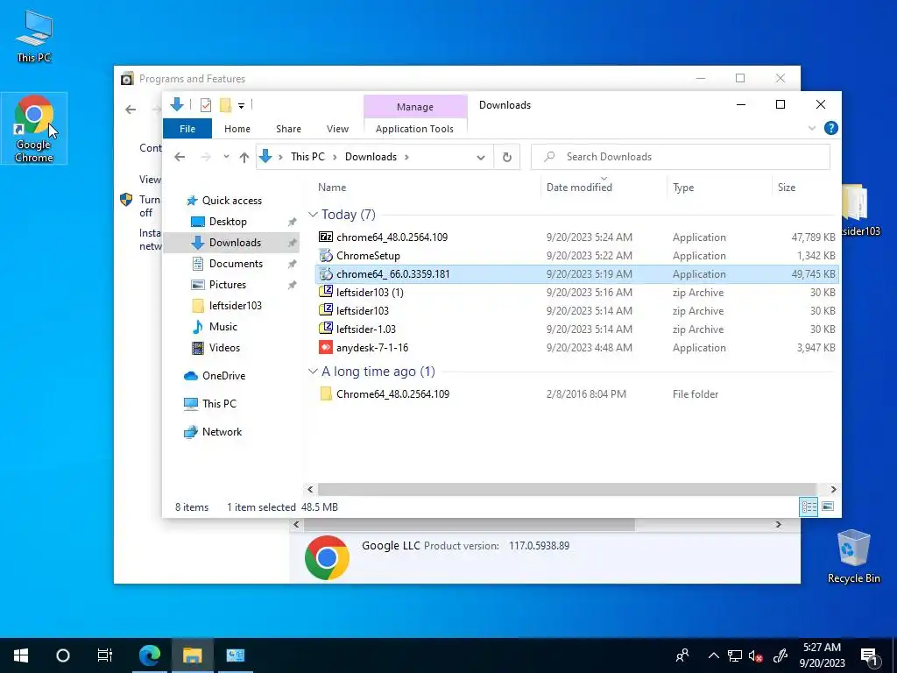Image resolution: width=897 pixels, height=673 pixels.
Task: Show hidden system tray icons
Action: tap(713, 655)
